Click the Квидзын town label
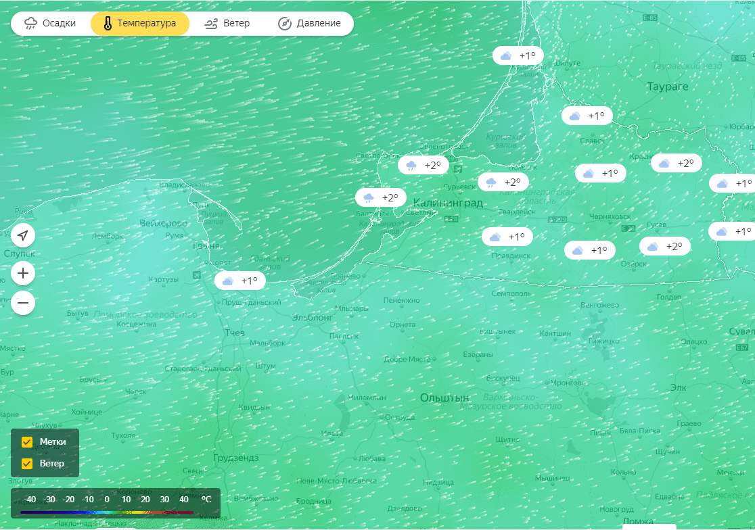 (x=254, y=407)
